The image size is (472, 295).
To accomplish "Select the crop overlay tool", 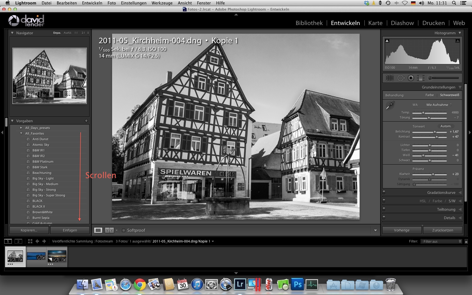I will [390, 78].
